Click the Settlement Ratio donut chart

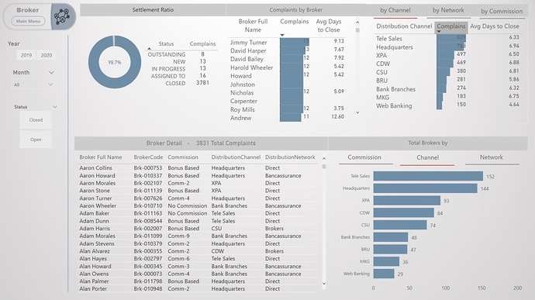click(115, 62)
